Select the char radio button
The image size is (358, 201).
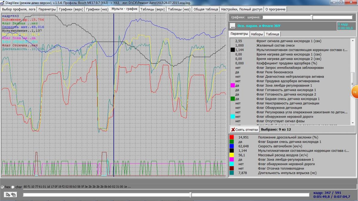pyautogui.click(x=13, y=187)
